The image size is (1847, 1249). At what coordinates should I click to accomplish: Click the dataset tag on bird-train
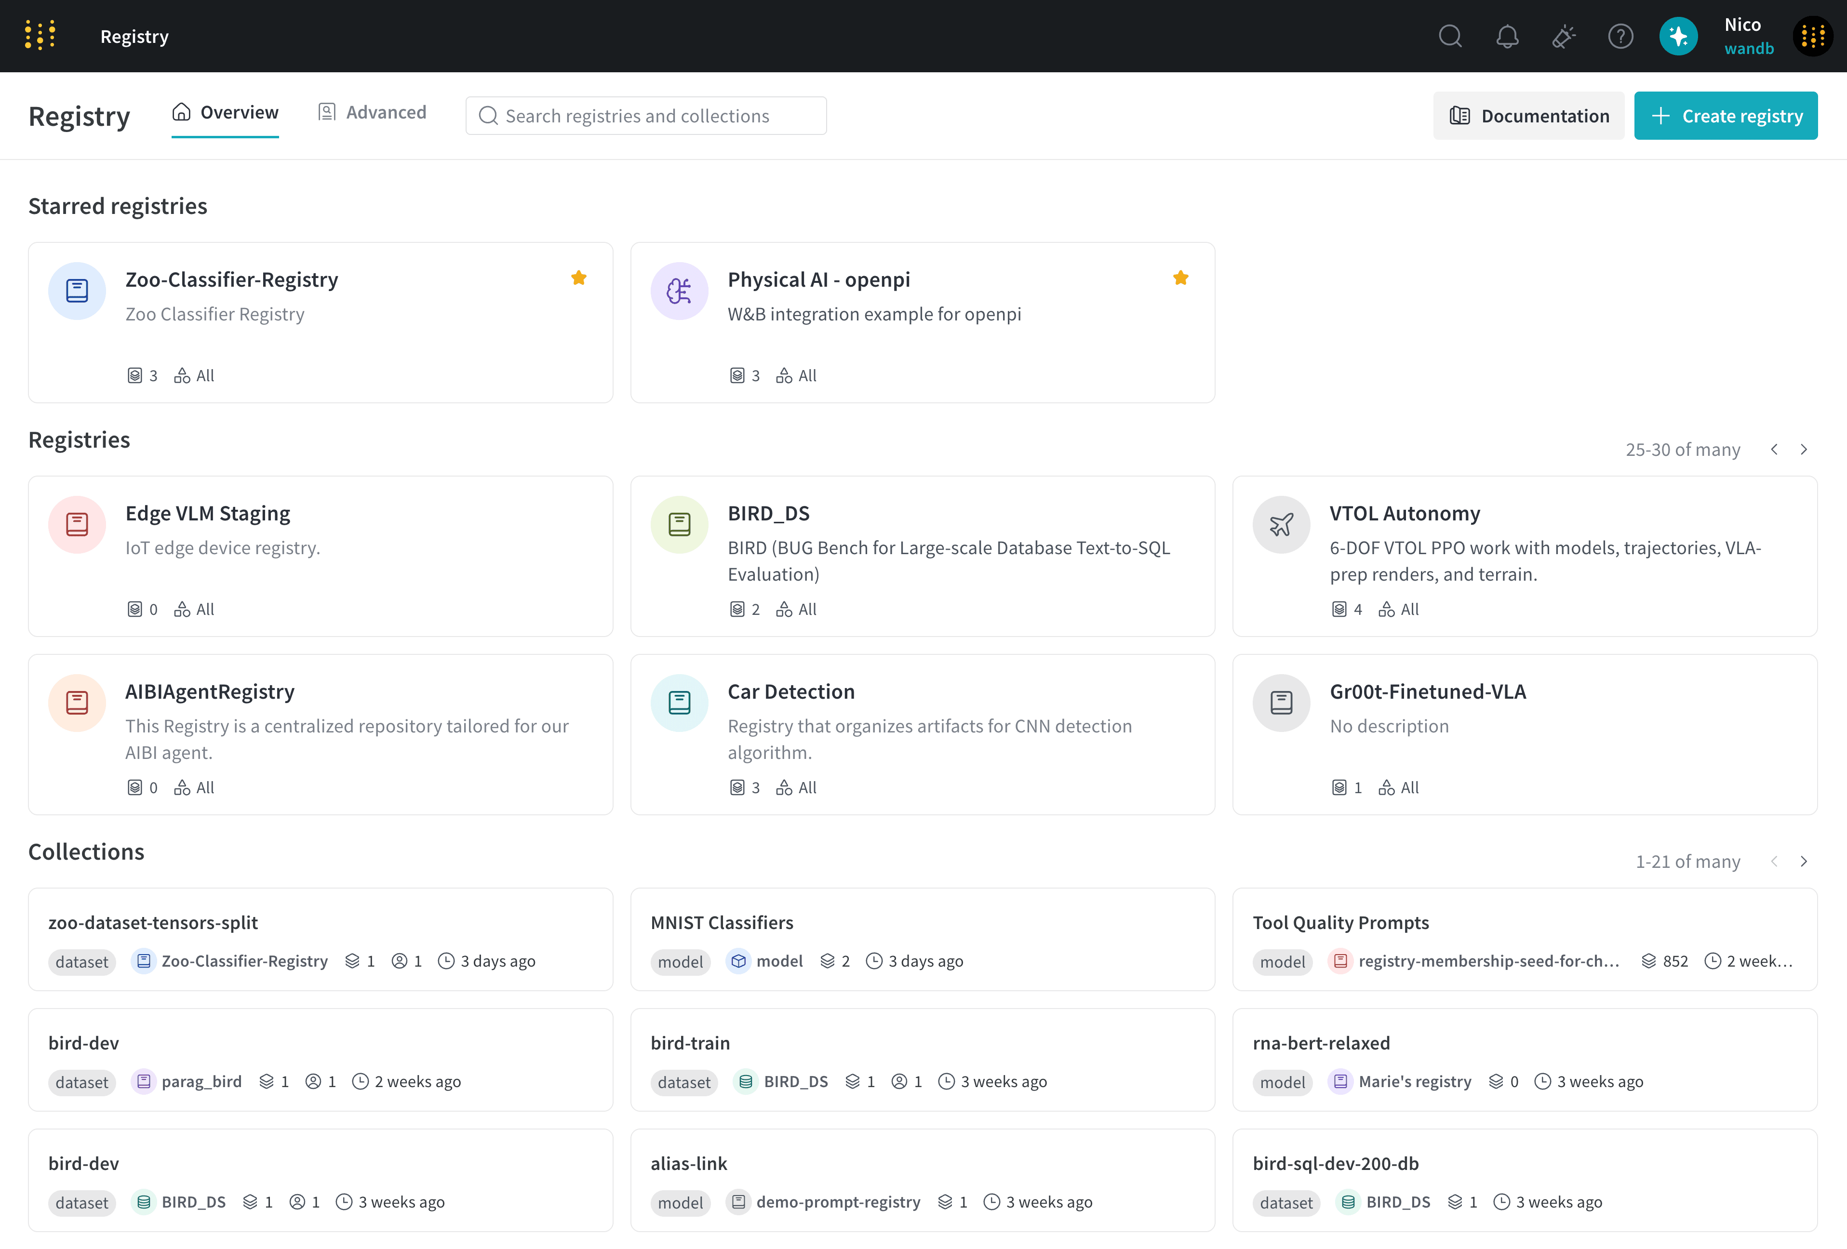683,1083
